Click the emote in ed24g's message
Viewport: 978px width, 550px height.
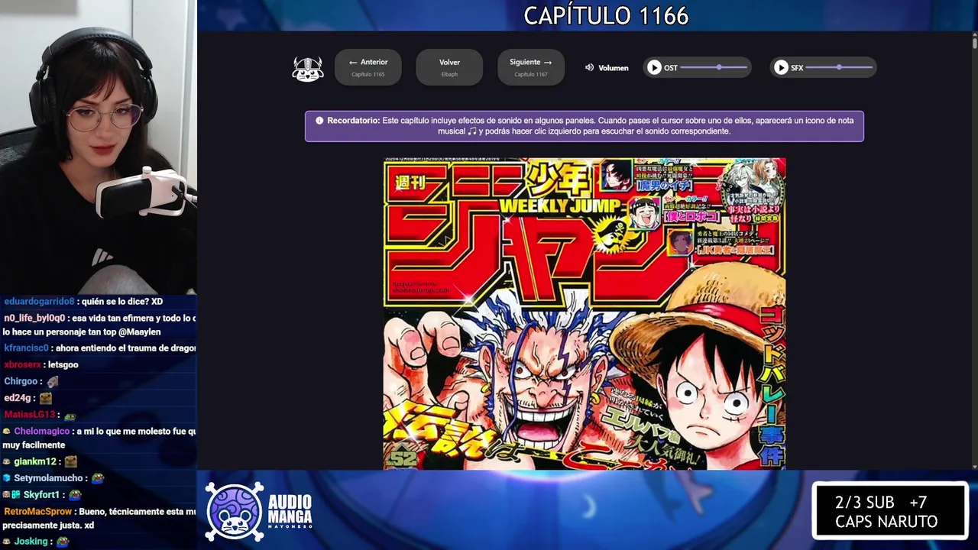(x=46, y=398)
